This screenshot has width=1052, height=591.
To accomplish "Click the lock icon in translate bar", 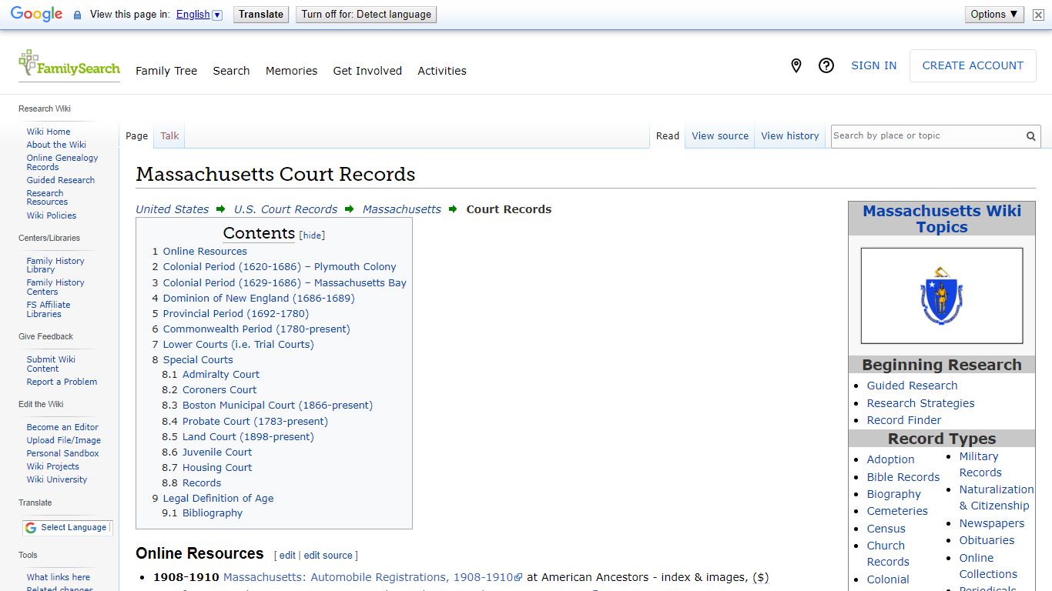I will 77,15.
